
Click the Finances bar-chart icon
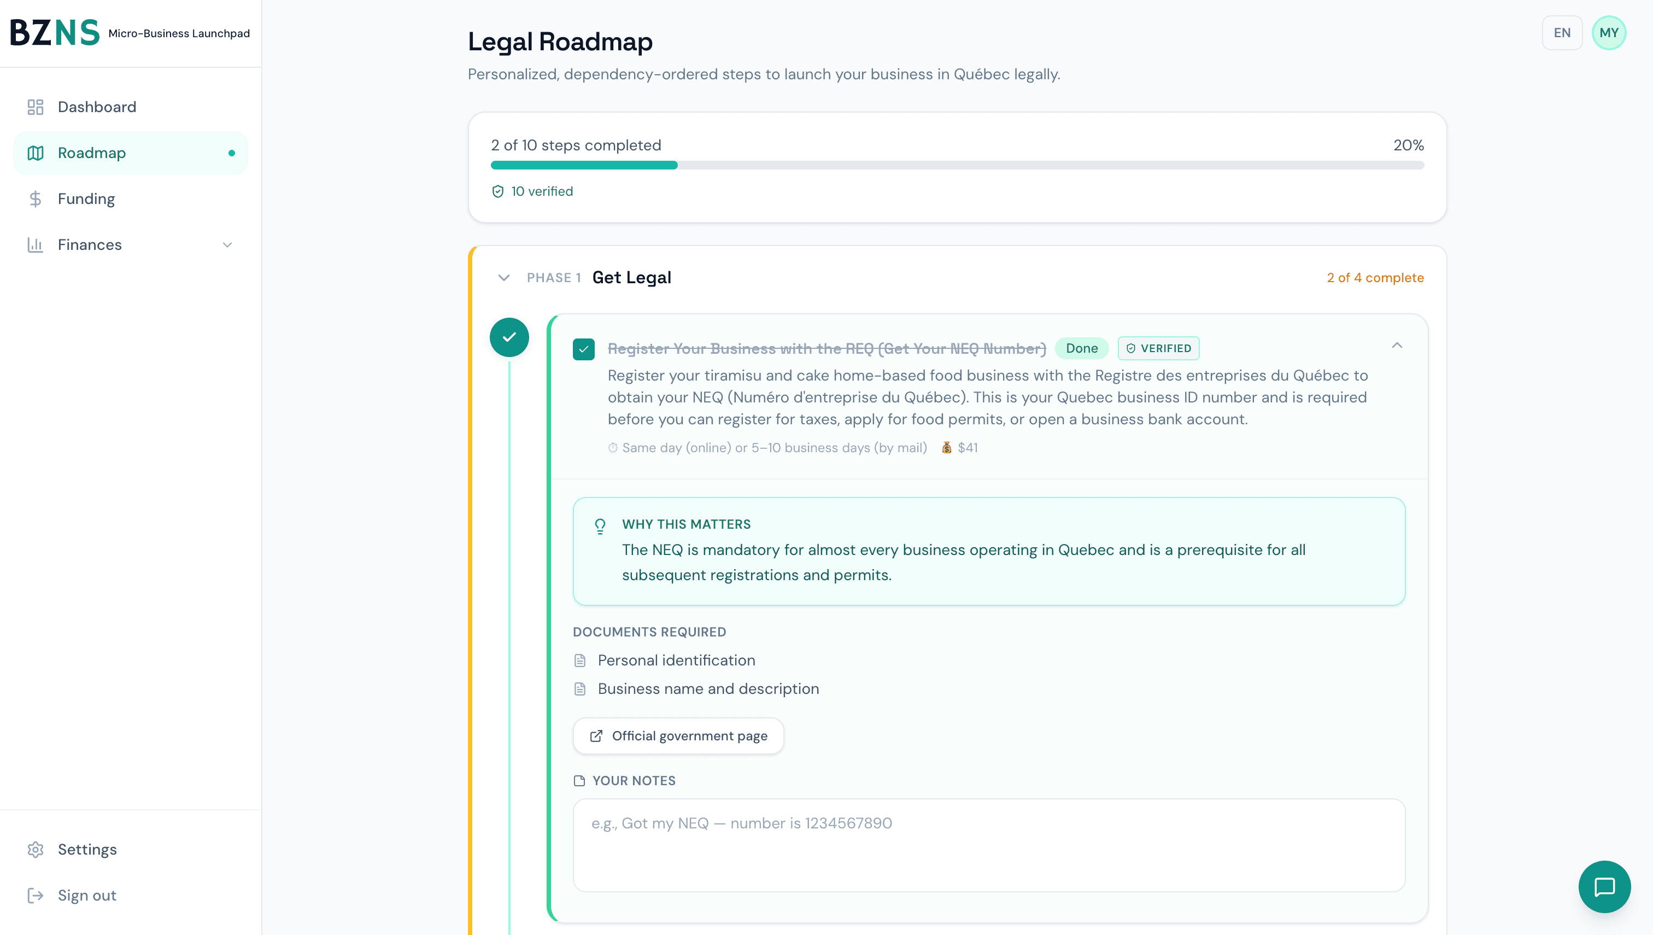(36, 244)
